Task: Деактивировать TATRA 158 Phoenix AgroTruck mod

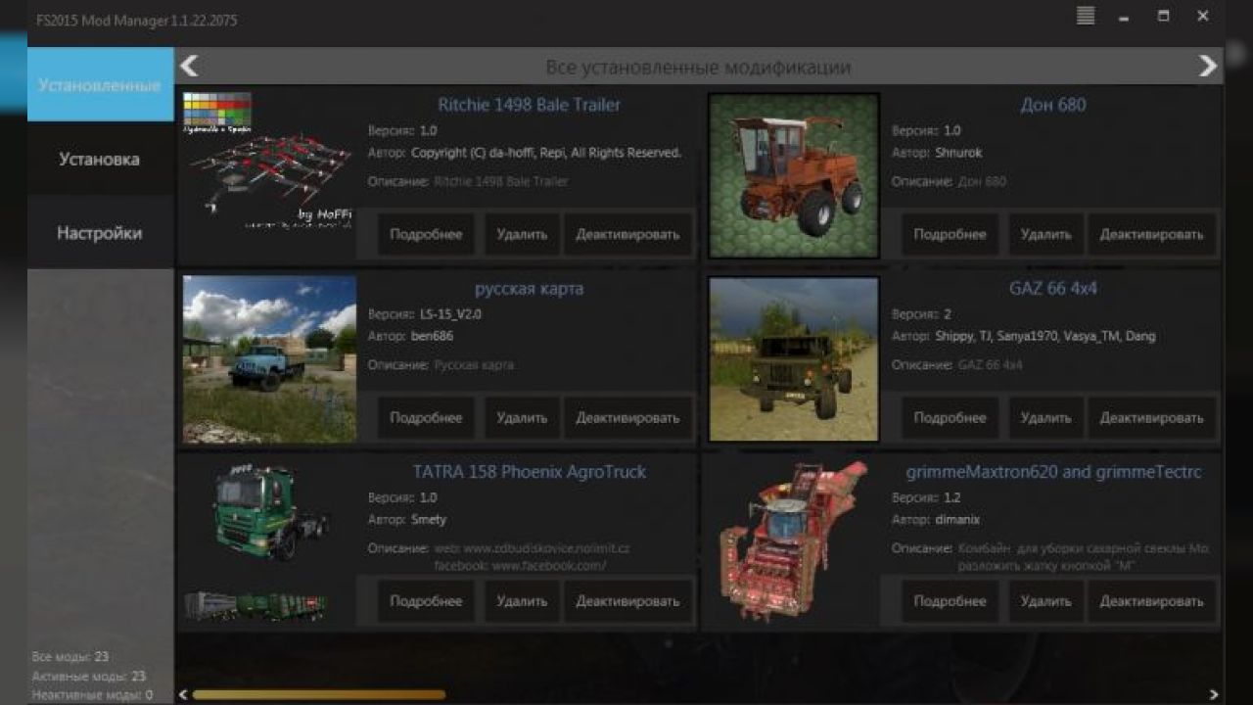Action: point(627,601)
